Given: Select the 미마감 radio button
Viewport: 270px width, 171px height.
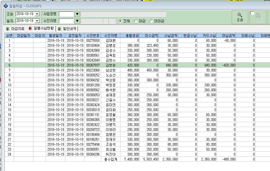Looking at the screenshot, I should tap(151, 21).
